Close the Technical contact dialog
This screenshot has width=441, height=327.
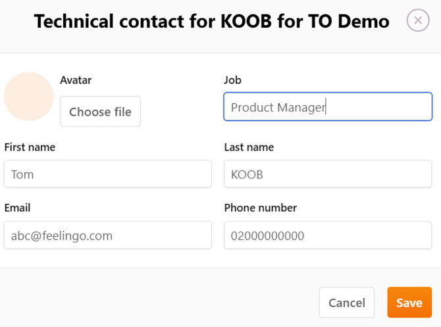click(x=418, y=21)
